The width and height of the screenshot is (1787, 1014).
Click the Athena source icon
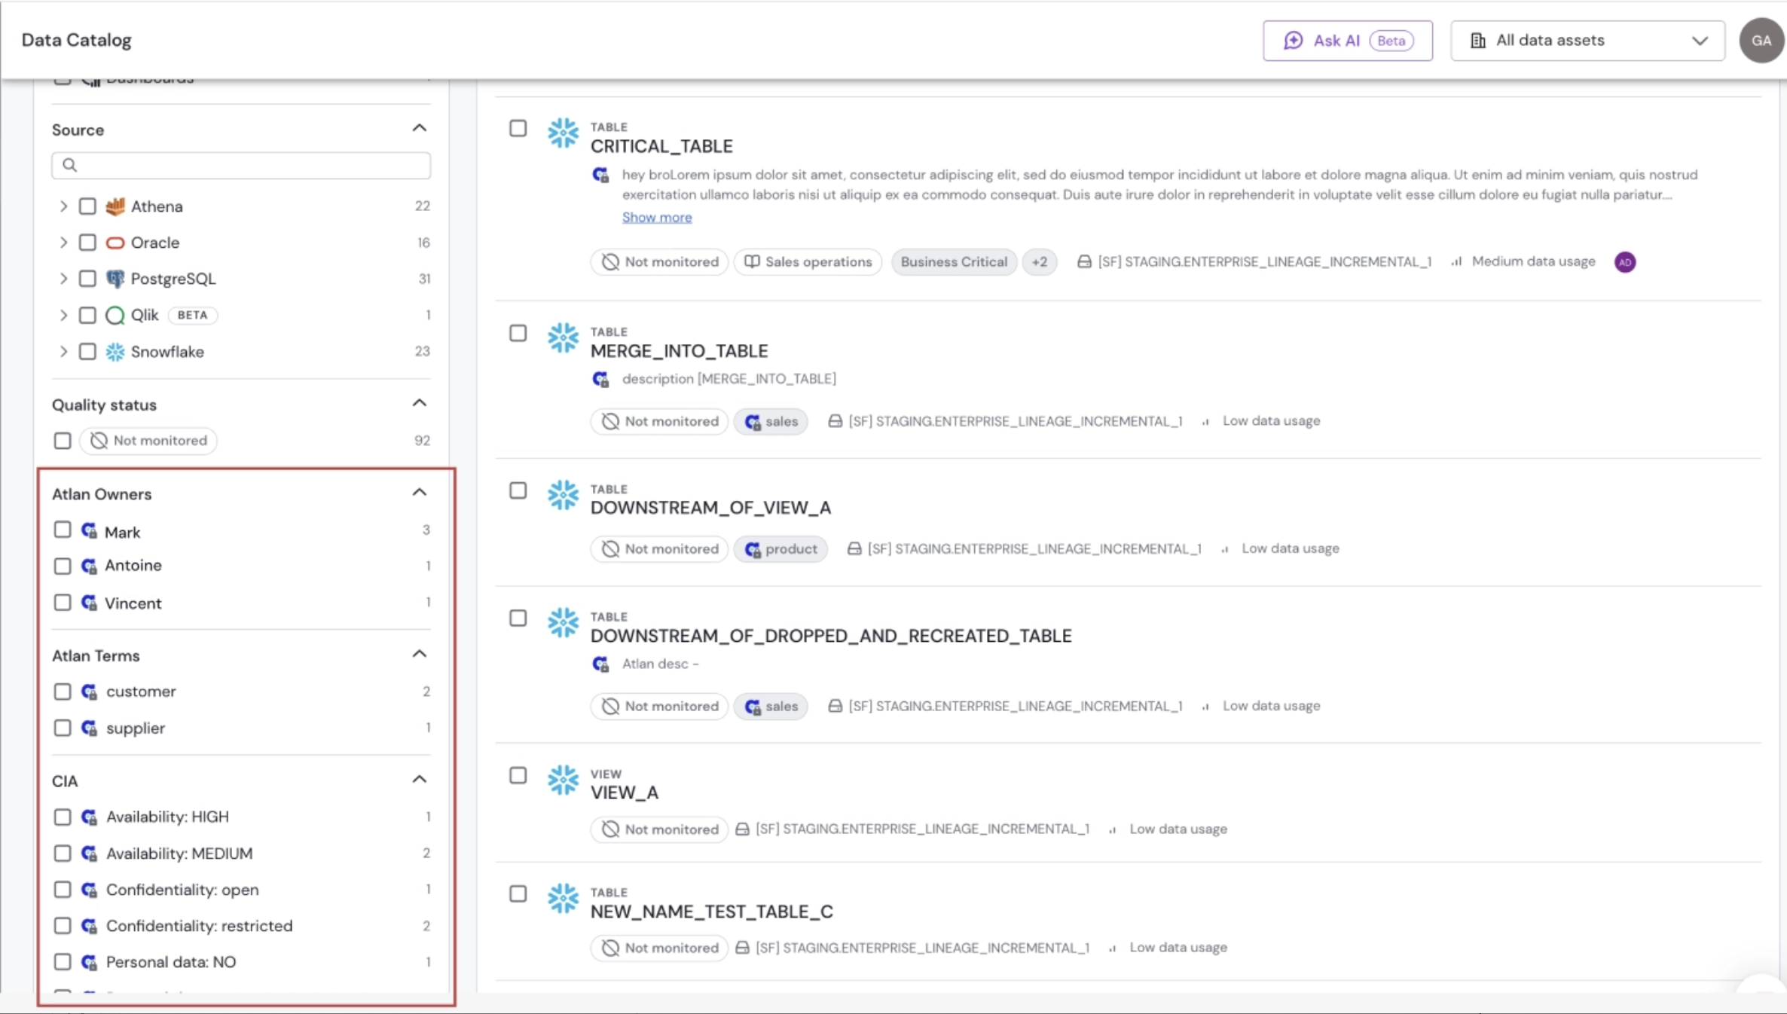[115, 206]
